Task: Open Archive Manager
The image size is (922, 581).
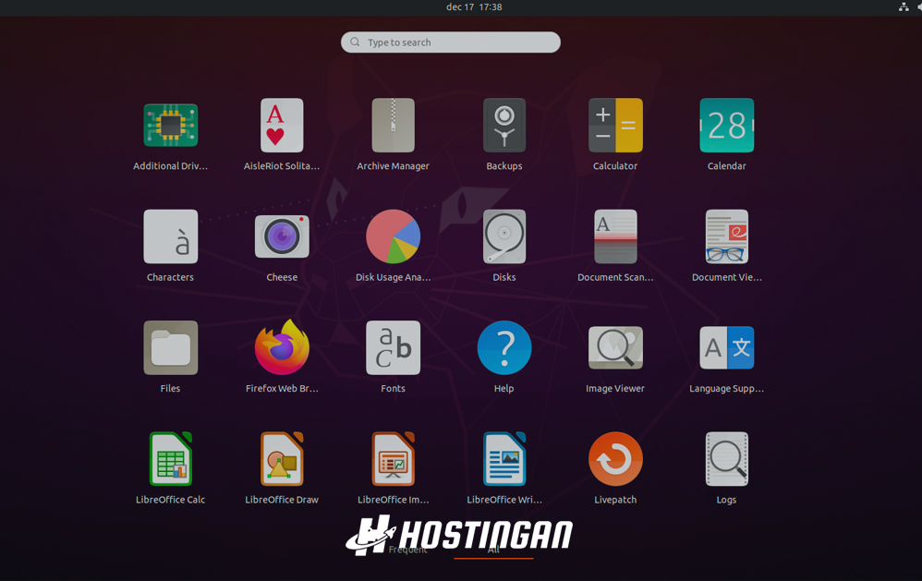Action: point(393,126)
